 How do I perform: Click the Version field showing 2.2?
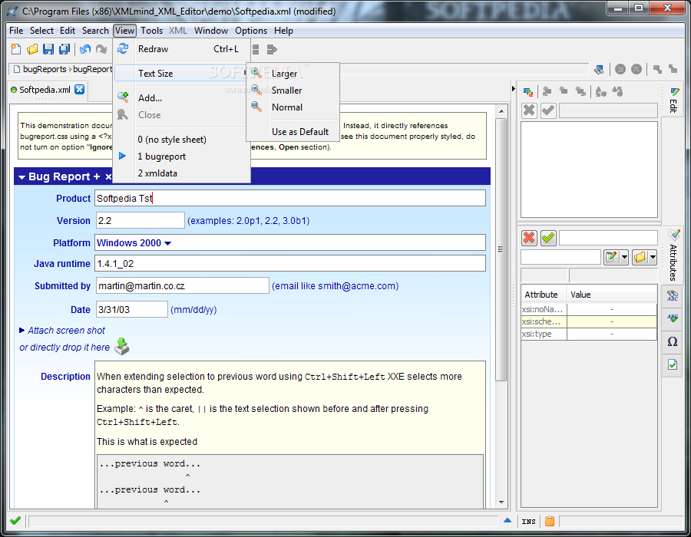141,220
